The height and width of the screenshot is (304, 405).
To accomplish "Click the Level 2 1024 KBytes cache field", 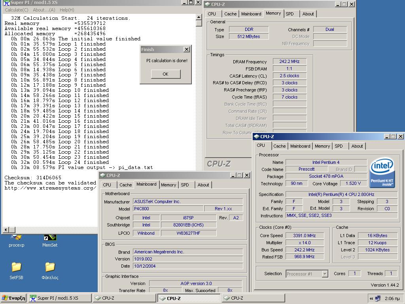I will tap(377, 250).
